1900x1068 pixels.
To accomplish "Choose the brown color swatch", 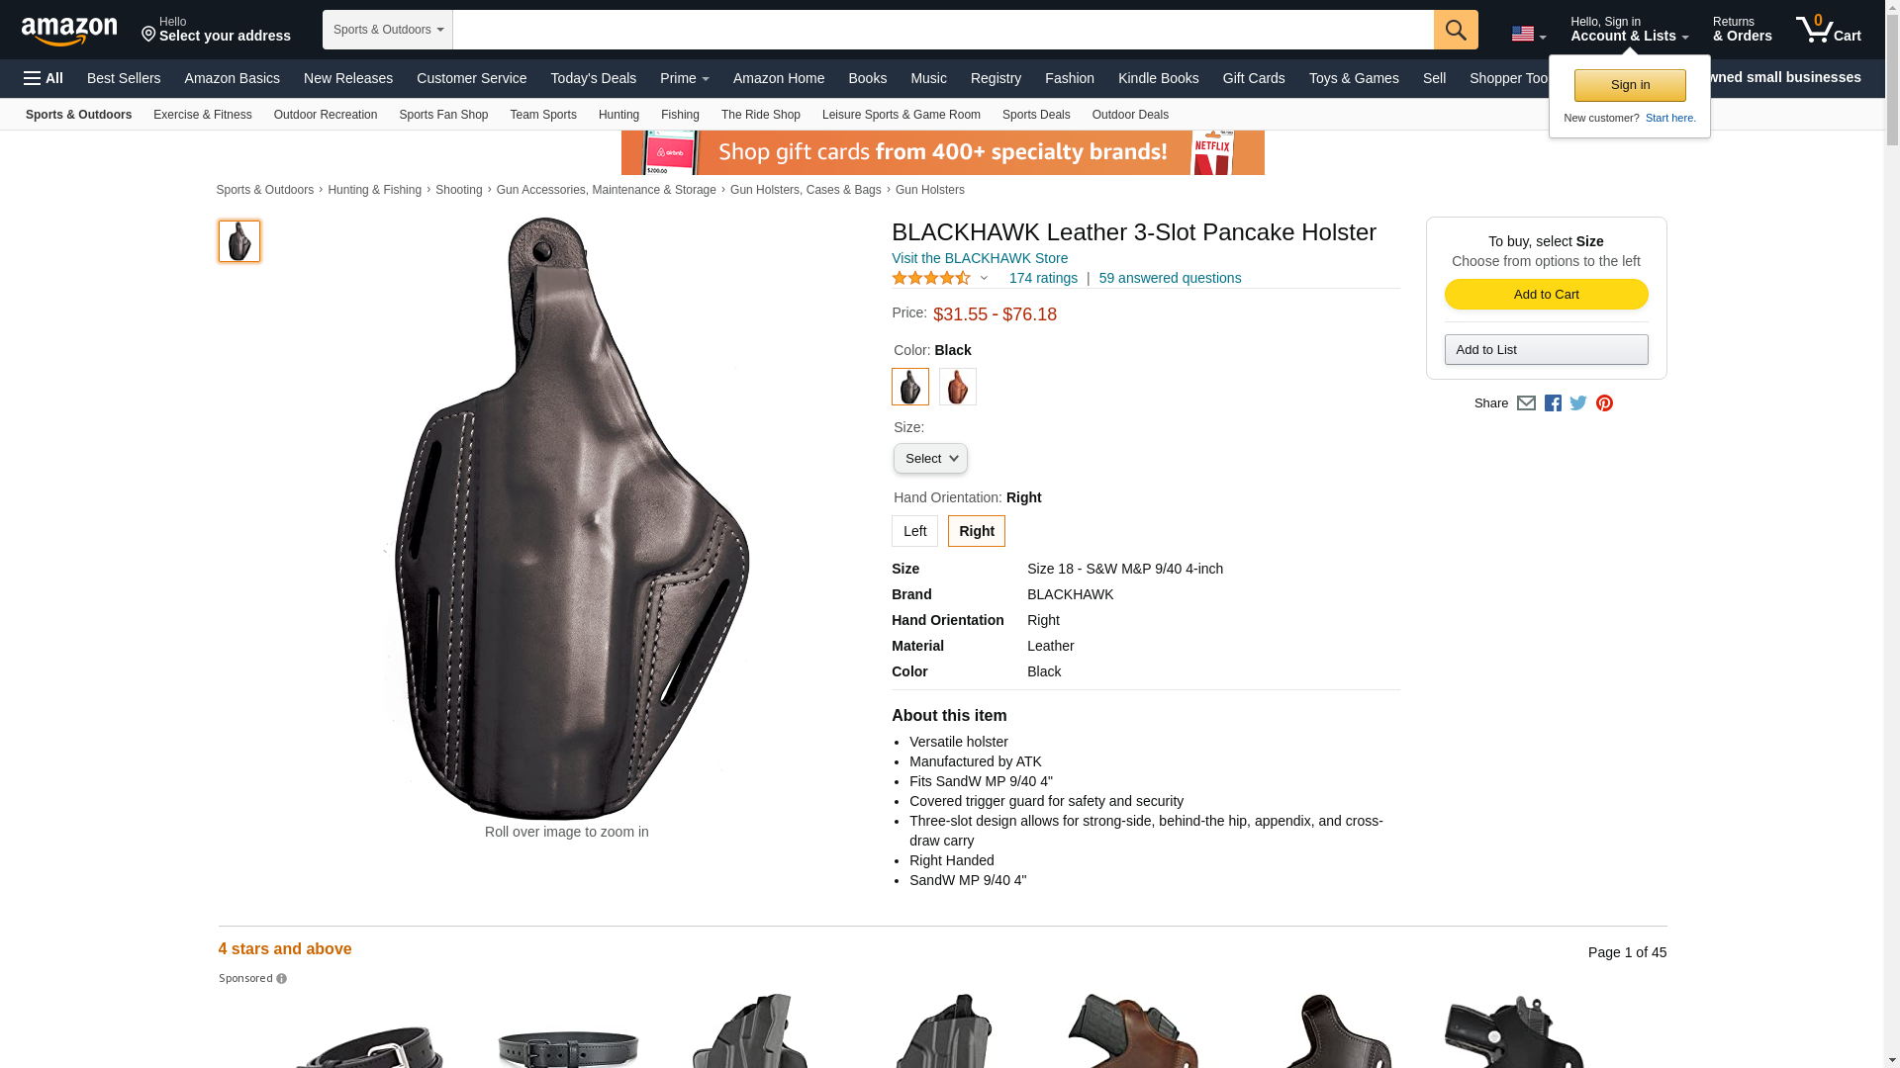I will tap(958, 387).
